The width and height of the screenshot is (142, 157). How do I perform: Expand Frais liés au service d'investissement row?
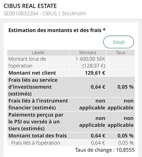71,87
